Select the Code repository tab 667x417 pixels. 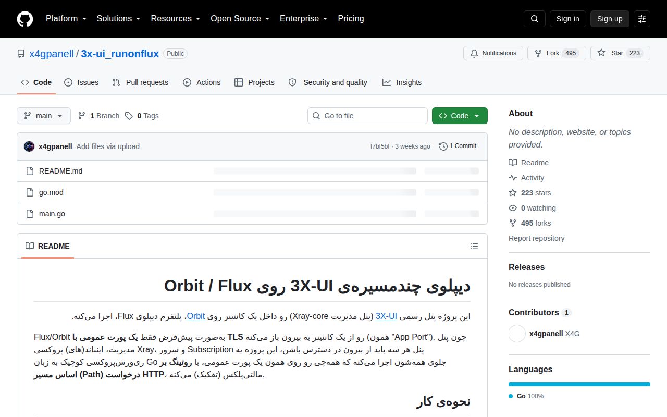tap(36, 82)
